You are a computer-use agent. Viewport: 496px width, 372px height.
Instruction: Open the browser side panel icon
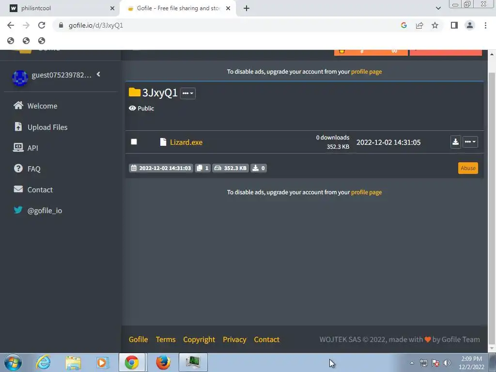pyautogui.click(x=454, y=25)
